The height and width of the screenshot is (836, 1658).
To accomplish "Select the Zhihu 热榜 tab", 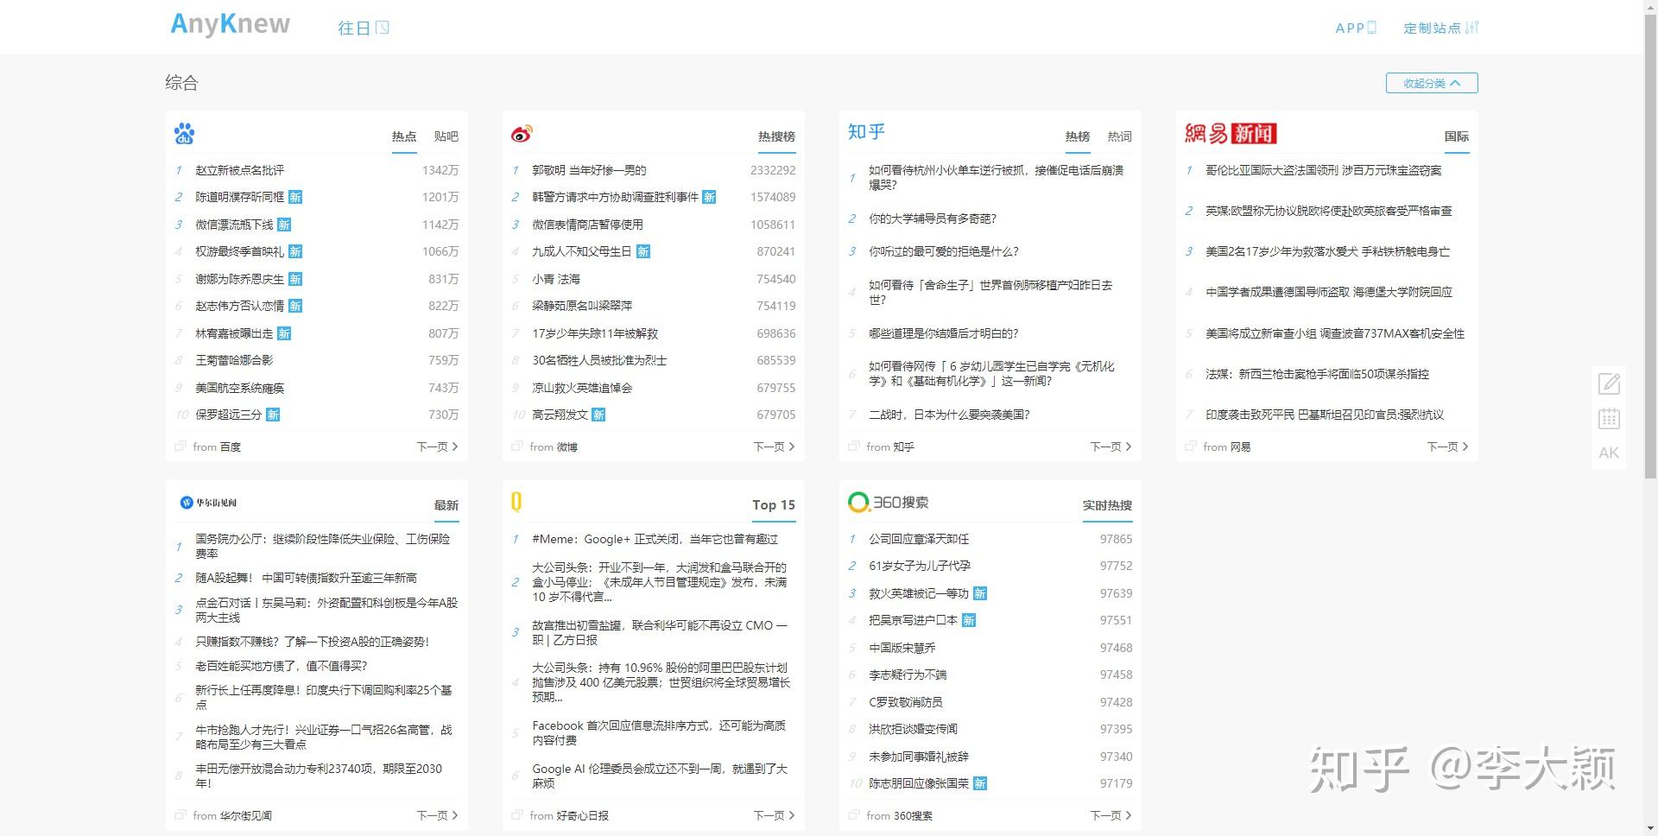I will [1078, 136].
